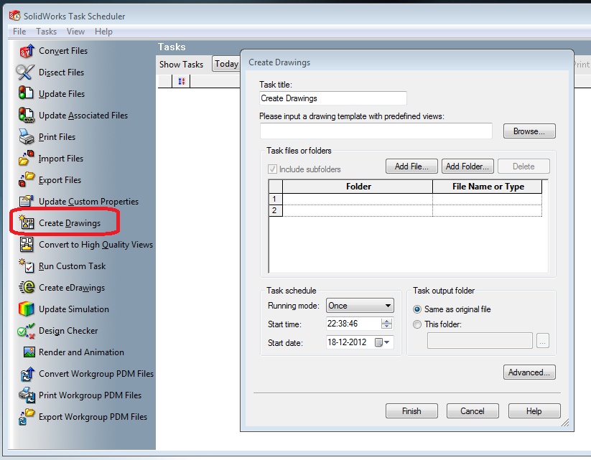Click the File Name or Type column header
The width and height of the screenshot is (591, 460).
488,187
